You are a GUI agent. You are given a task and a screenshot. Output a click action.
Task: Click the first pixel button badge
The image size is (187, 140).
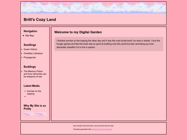[x=29, y=114]
